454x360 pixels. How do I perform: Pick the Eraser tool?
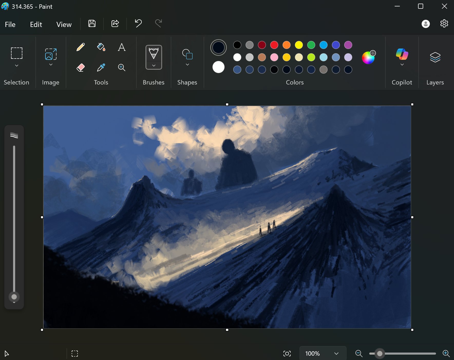point(81,68)
